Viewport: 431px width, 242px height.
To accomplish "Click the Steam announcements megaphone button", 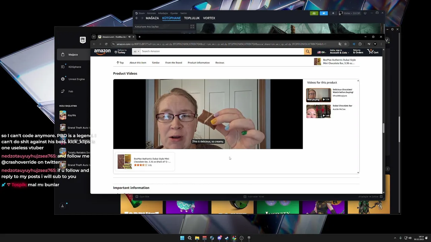I will click(324, 13).
